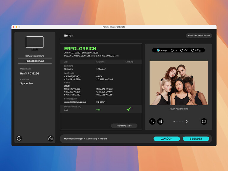Click the Bericht page title

tap(69, 36)
